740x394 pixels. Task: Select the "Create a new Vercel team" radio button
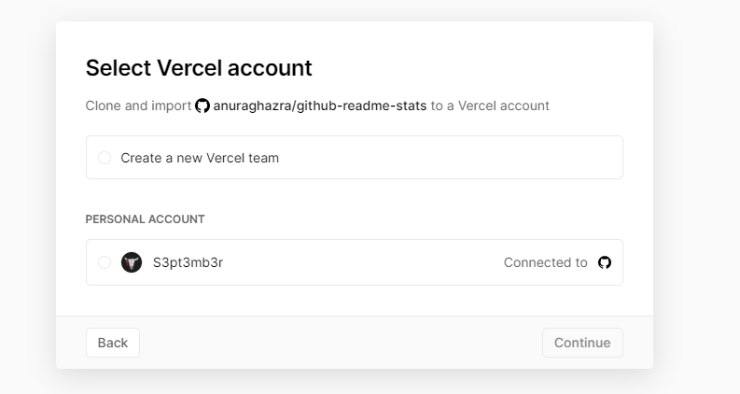105,158
